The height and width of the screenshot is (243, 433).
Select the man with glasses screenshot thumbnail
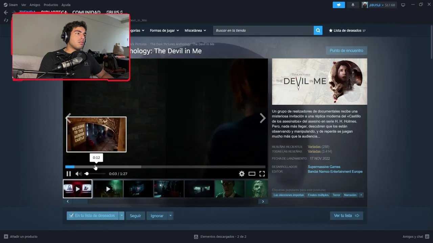coord(230,189)
